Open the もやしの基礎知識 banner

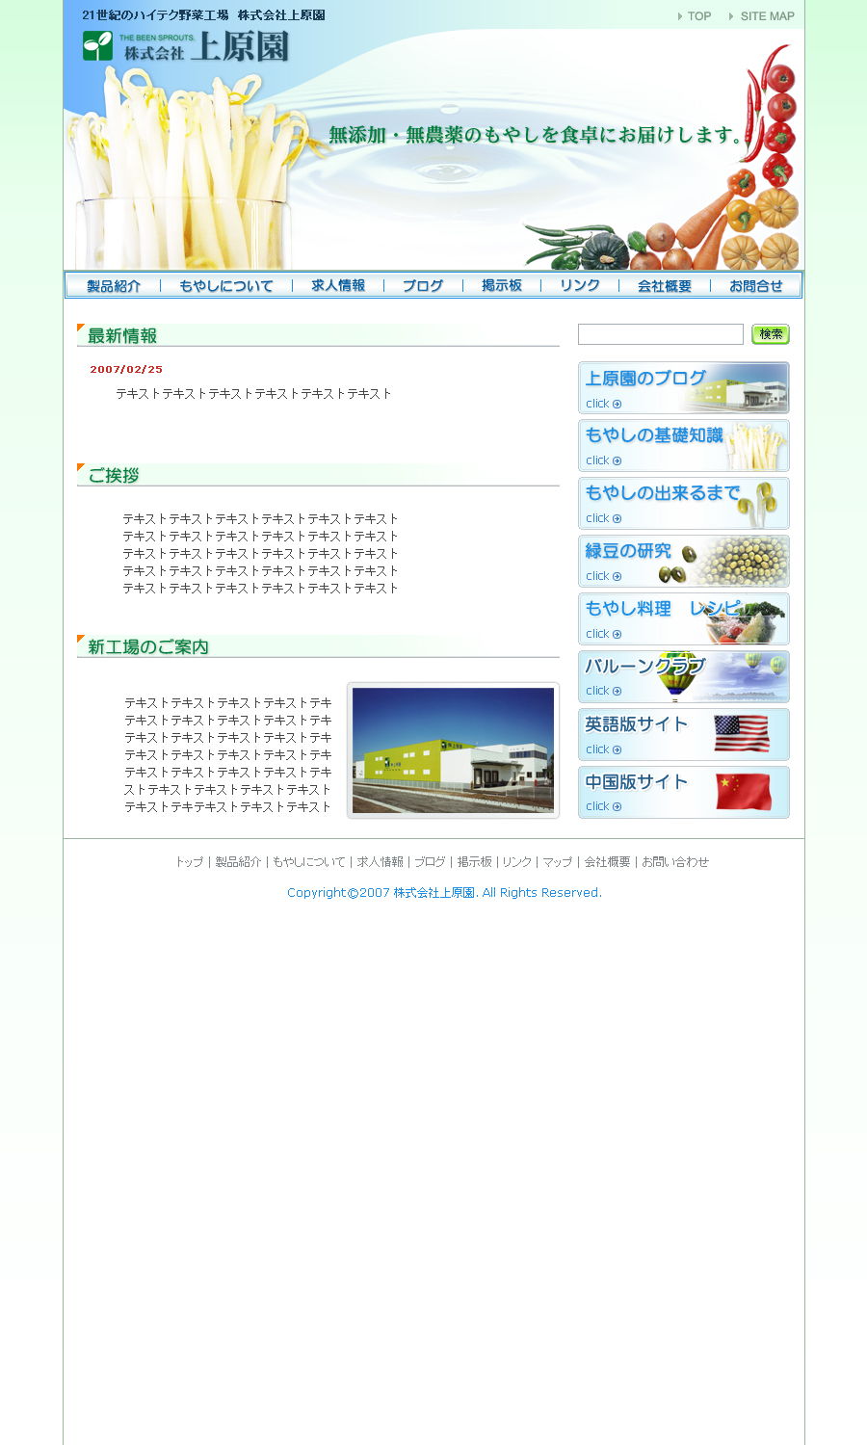click(x=684, y=445)
